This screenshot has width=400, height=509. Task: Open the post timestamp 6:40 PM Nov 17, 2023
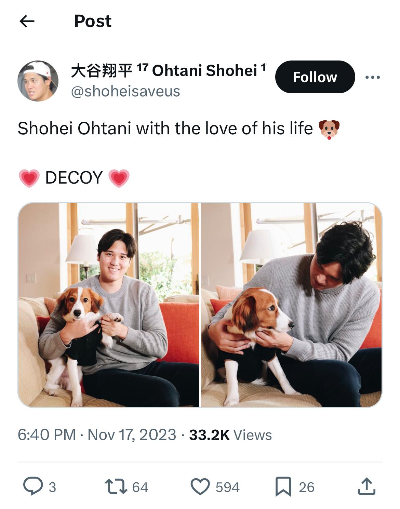point(97,435)
